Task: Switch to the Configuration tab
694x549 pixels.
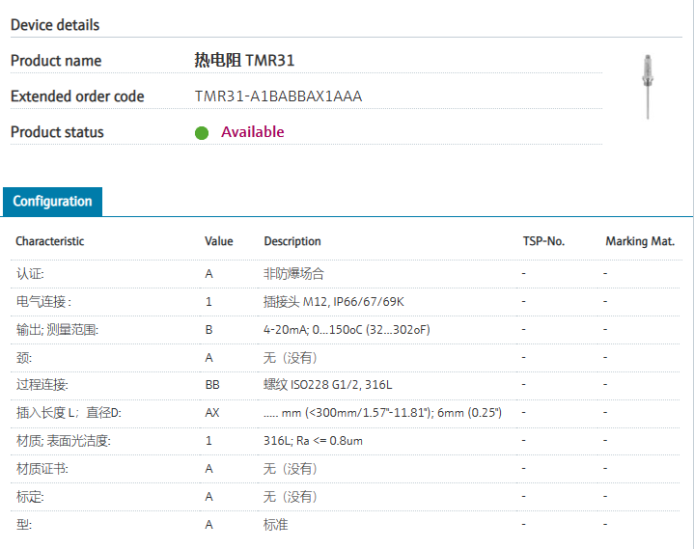Action: click(52, 202)
